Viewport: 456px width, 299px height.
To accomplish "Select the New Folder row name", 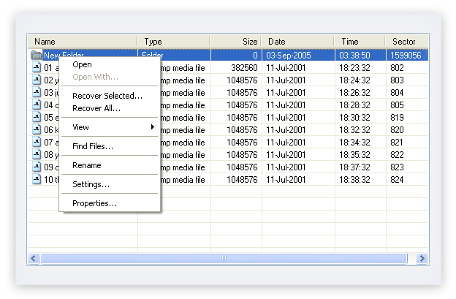I will click(x=64, y=55).
